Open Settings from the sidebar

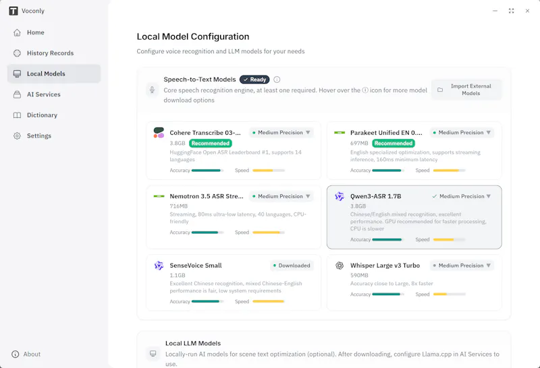pos(54,136)
